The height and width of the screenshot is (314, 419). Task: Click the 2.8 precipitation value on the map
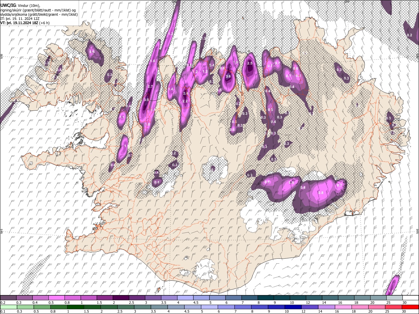pos(186,94)
